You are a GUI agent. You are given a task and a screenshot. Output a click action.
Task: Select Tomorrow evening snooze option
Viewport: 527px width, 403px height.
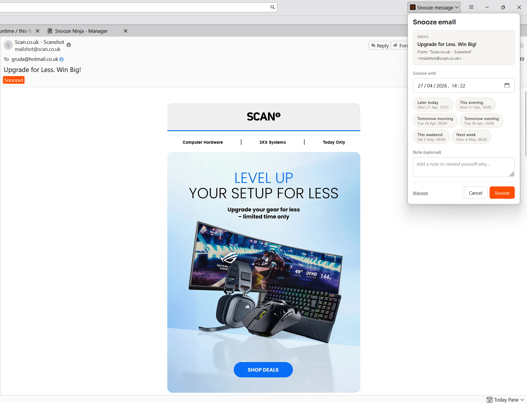pyautogui.click(x=481, y=121)
